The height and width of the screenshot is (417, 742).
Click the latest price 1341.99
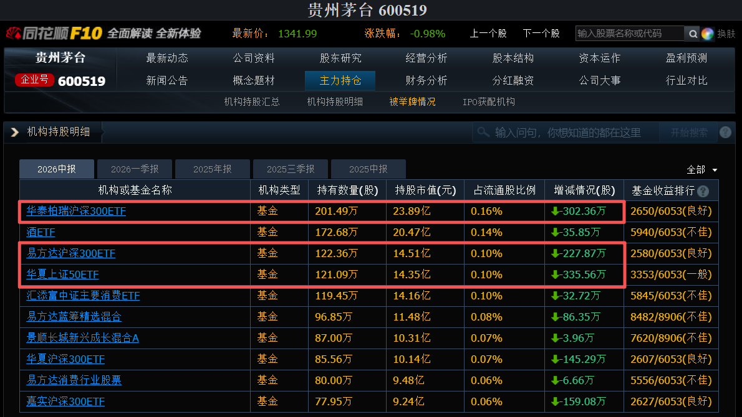tap(297, 34)
